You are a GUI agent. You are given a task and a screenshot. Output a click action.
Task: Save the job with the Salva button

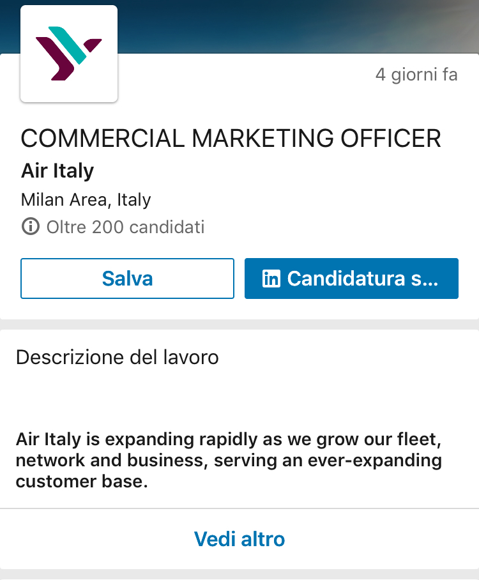pyautogui.click(x=127, y=279)
